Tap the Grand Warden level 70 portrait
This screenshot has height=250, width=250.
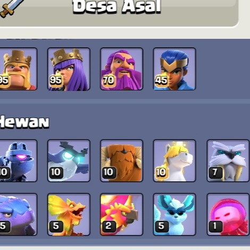pos(122,69)
